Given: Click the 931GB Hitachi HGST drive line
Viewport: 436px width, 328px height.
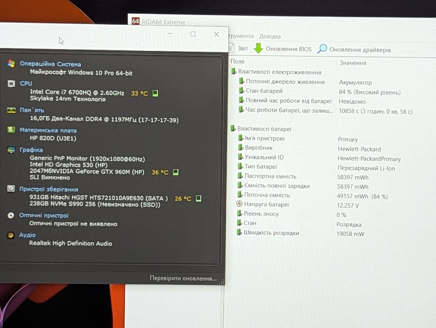Looking at the screenshot, I should pyautogui.click(x=98, y=198).
